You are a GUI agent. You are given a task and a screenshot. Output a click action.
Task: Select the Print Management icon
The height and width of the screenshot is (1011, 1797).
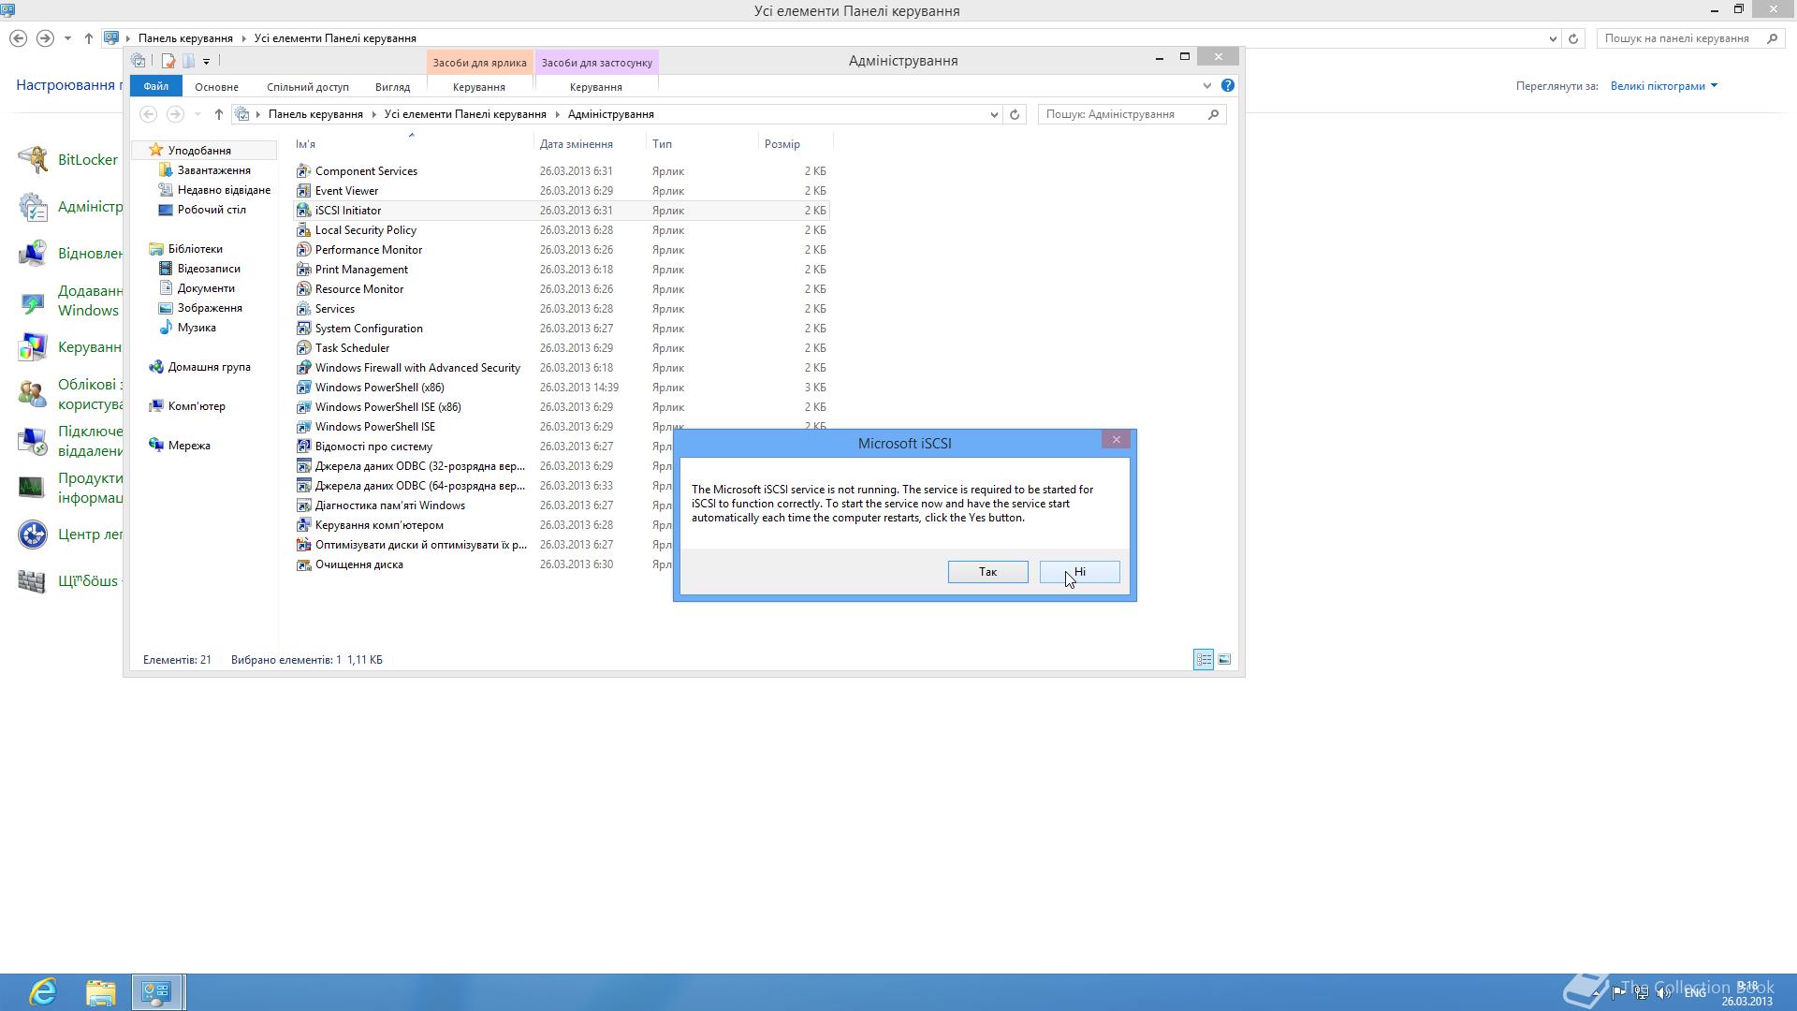[303, 270]
